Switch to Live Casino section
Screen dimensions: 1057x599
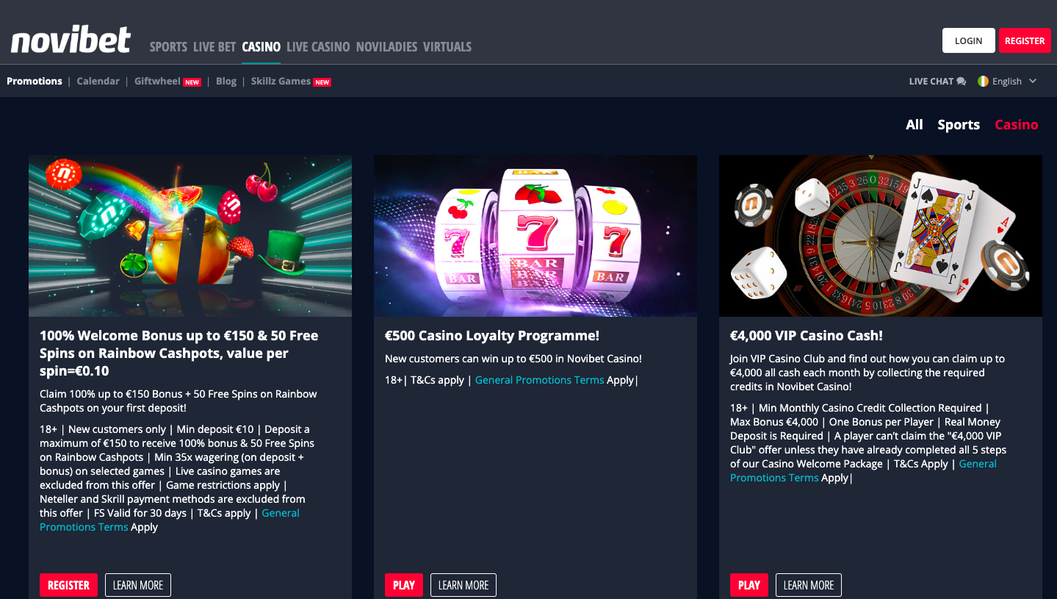[318, 46]
